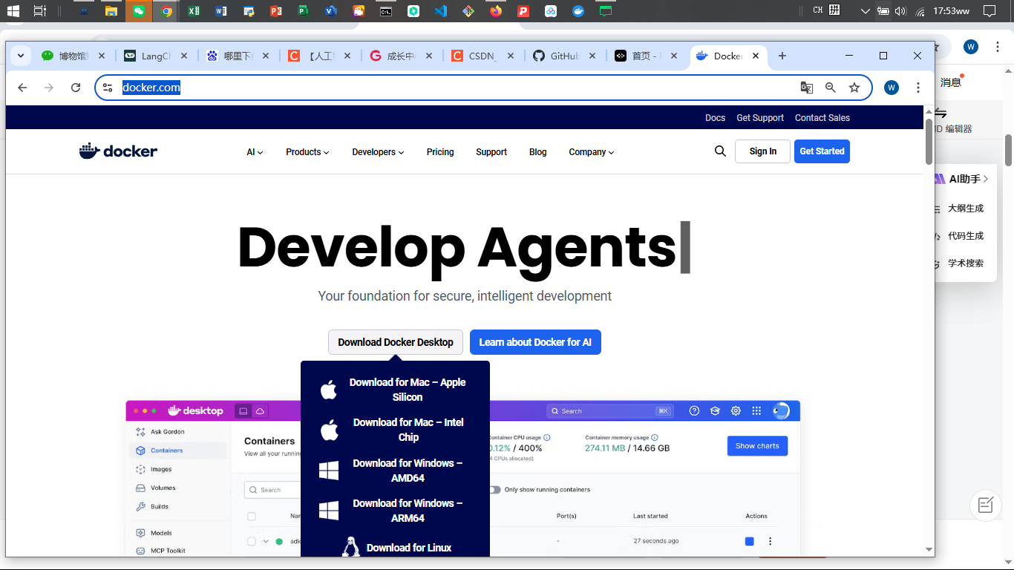Image resolution: width=1014 pixels, height=570 pixels.
Task: Open Visual Studio Code from the taskbar
Action: coord(441,11)
